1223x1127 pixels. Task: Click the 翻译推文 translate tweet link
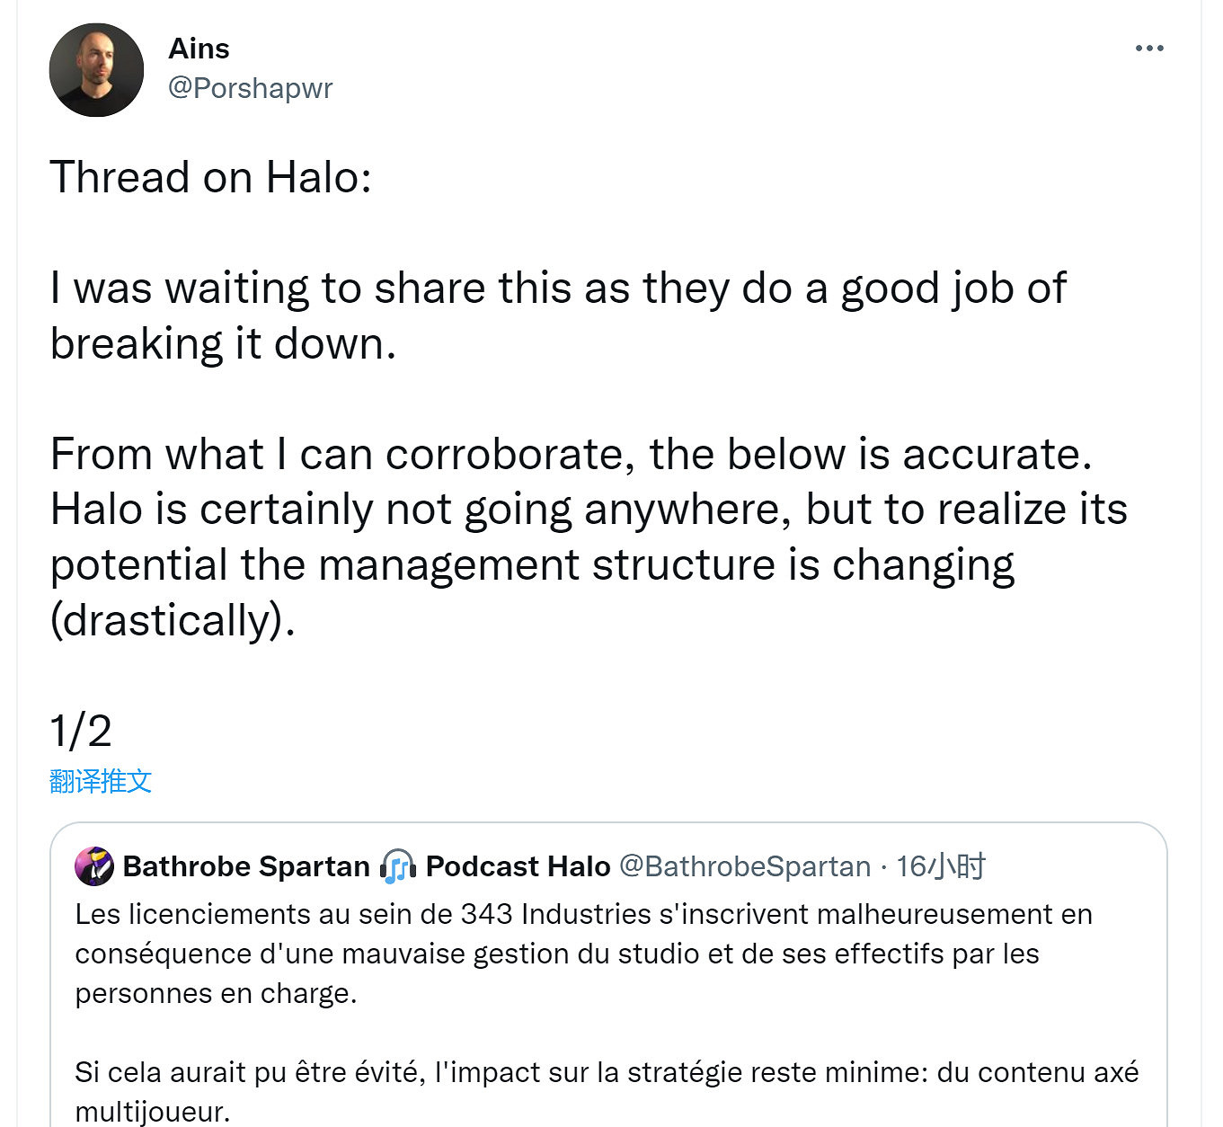pyautogui.click(x=101, y=781)
